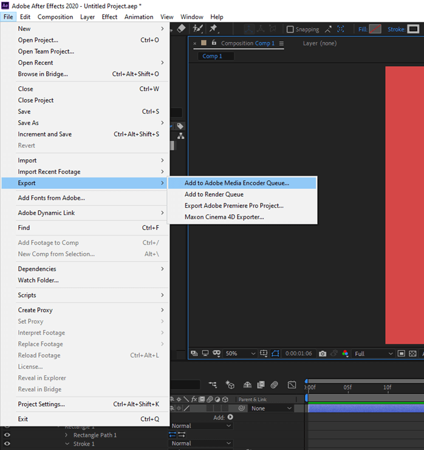Select the Puppet Pin tool
This screenshot has height=450, width=424.
pyautogui.click(x=213, y=29)
